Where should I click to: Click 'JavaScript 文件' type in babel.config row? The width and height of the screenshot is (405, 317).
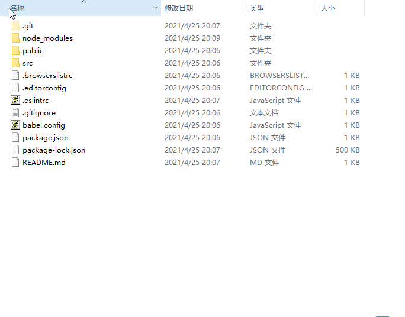(275, 125)
